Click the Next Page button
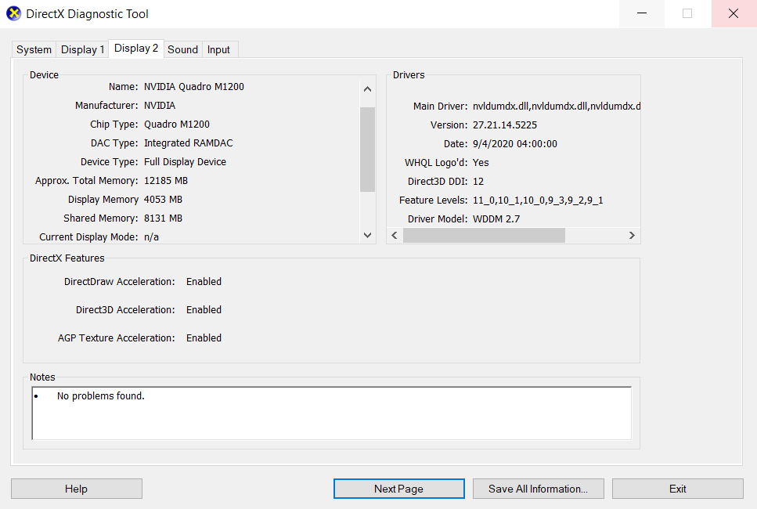Screen dimensions: 757x509 pyautogui.click(x=398, y=489)
